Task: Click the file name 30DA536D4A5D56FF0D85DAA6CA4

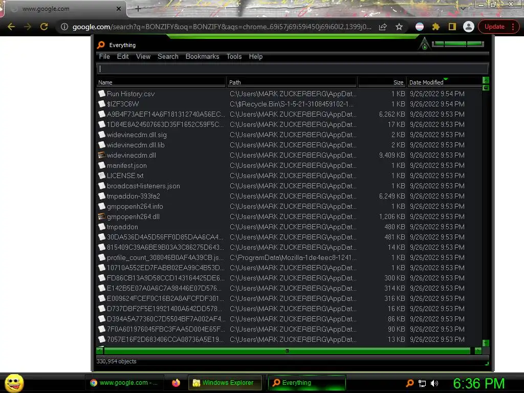Action: 165,237
